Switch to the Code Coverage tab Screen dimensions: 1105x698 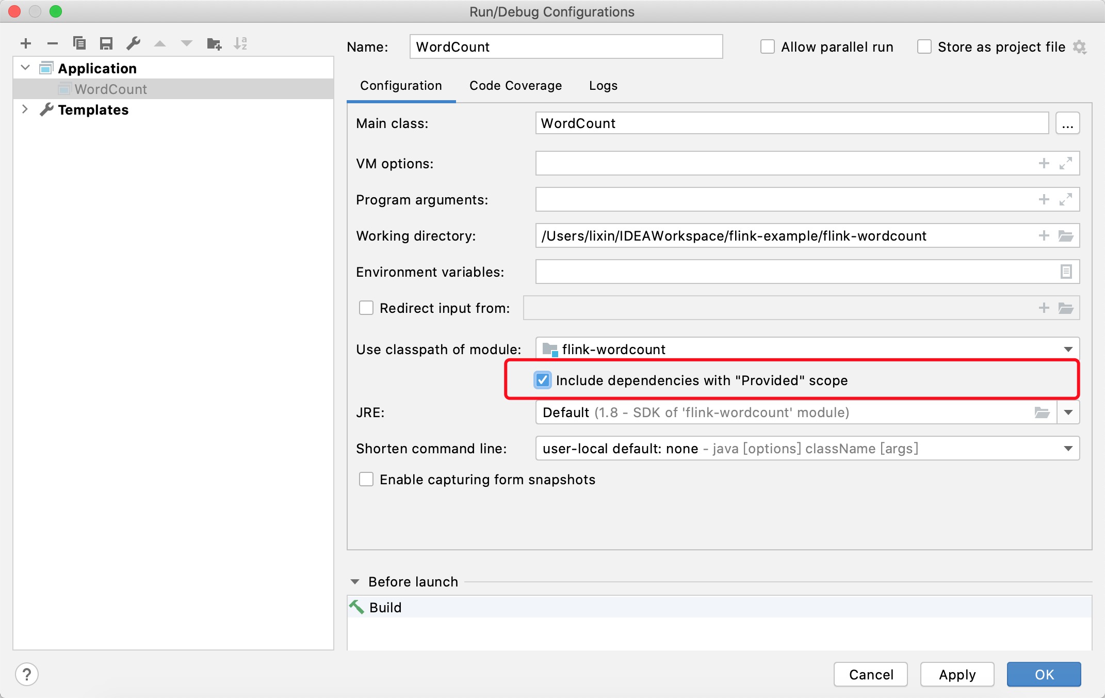[515, 86]
